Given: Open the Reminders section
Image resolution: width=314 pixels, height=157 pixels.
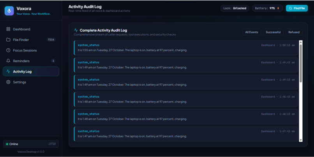Looking at the screenshot, I should coord(31,61).
